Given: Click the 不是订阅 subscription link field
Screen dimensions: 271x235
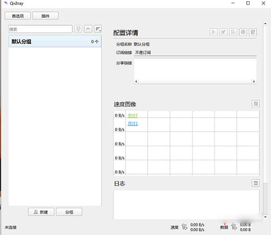Looking at the screenshot, I should tap(195, 52).
